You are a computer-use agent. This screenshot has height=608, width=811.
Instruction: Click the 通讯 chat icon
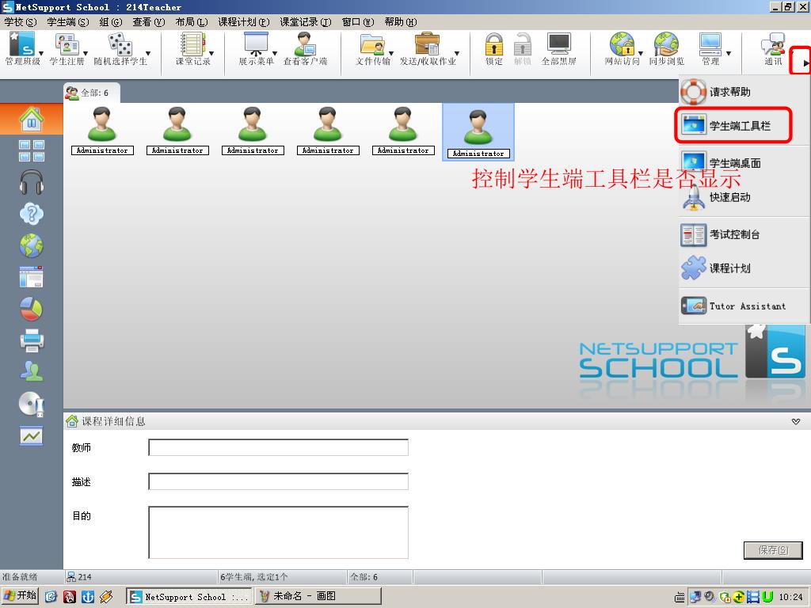[773, 48]
